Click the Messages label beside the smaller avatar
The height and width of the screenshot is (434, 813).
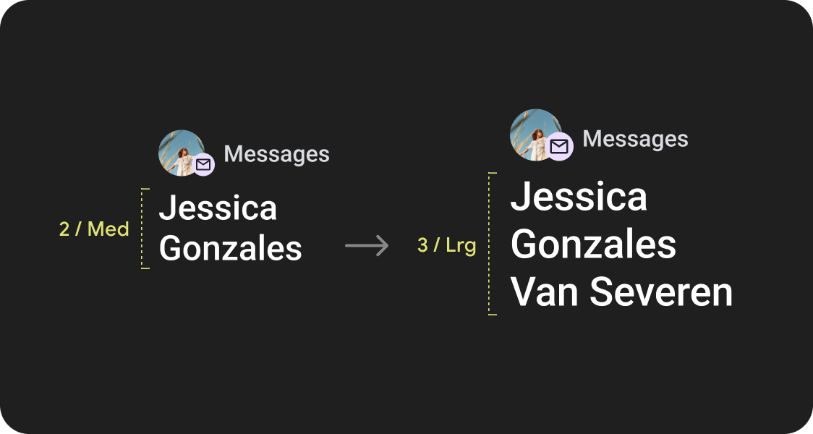tap(276, 154)
